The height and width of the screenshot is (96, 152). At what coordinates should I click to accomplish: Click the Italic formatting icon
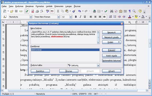coord(80,17)
